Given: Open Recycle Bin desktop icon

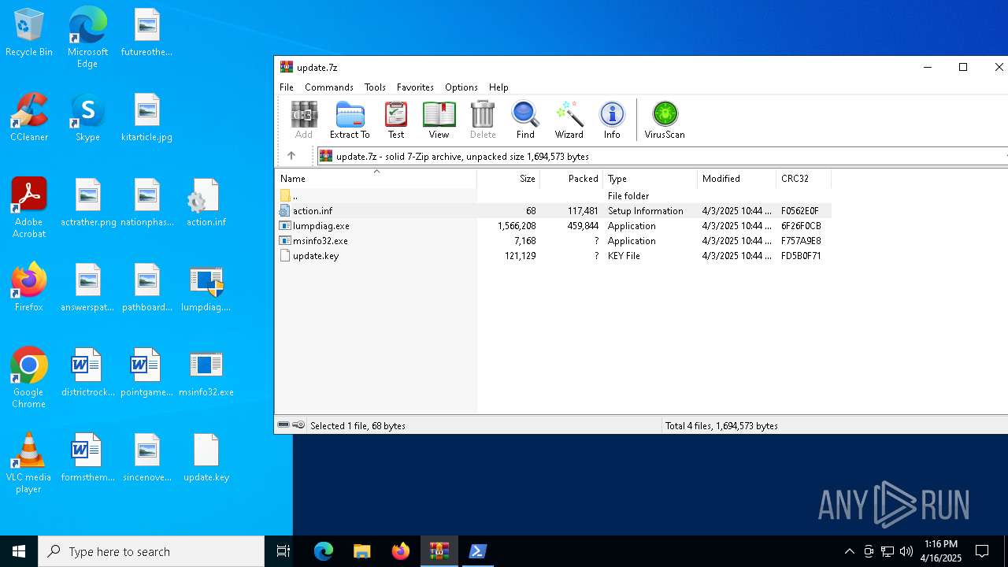Looking at the screenshot, I should coord(29,33).
